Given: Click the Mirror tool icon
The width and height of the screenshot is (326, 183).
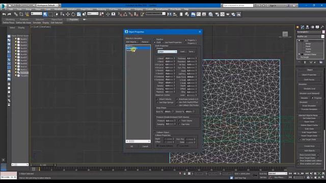Looking at the screenshot, I should pos(169,14).
